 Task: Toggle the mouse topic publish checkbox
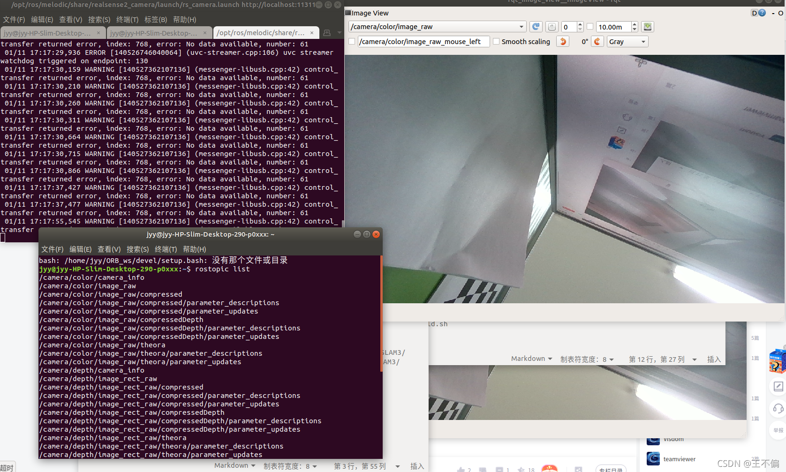352,42
